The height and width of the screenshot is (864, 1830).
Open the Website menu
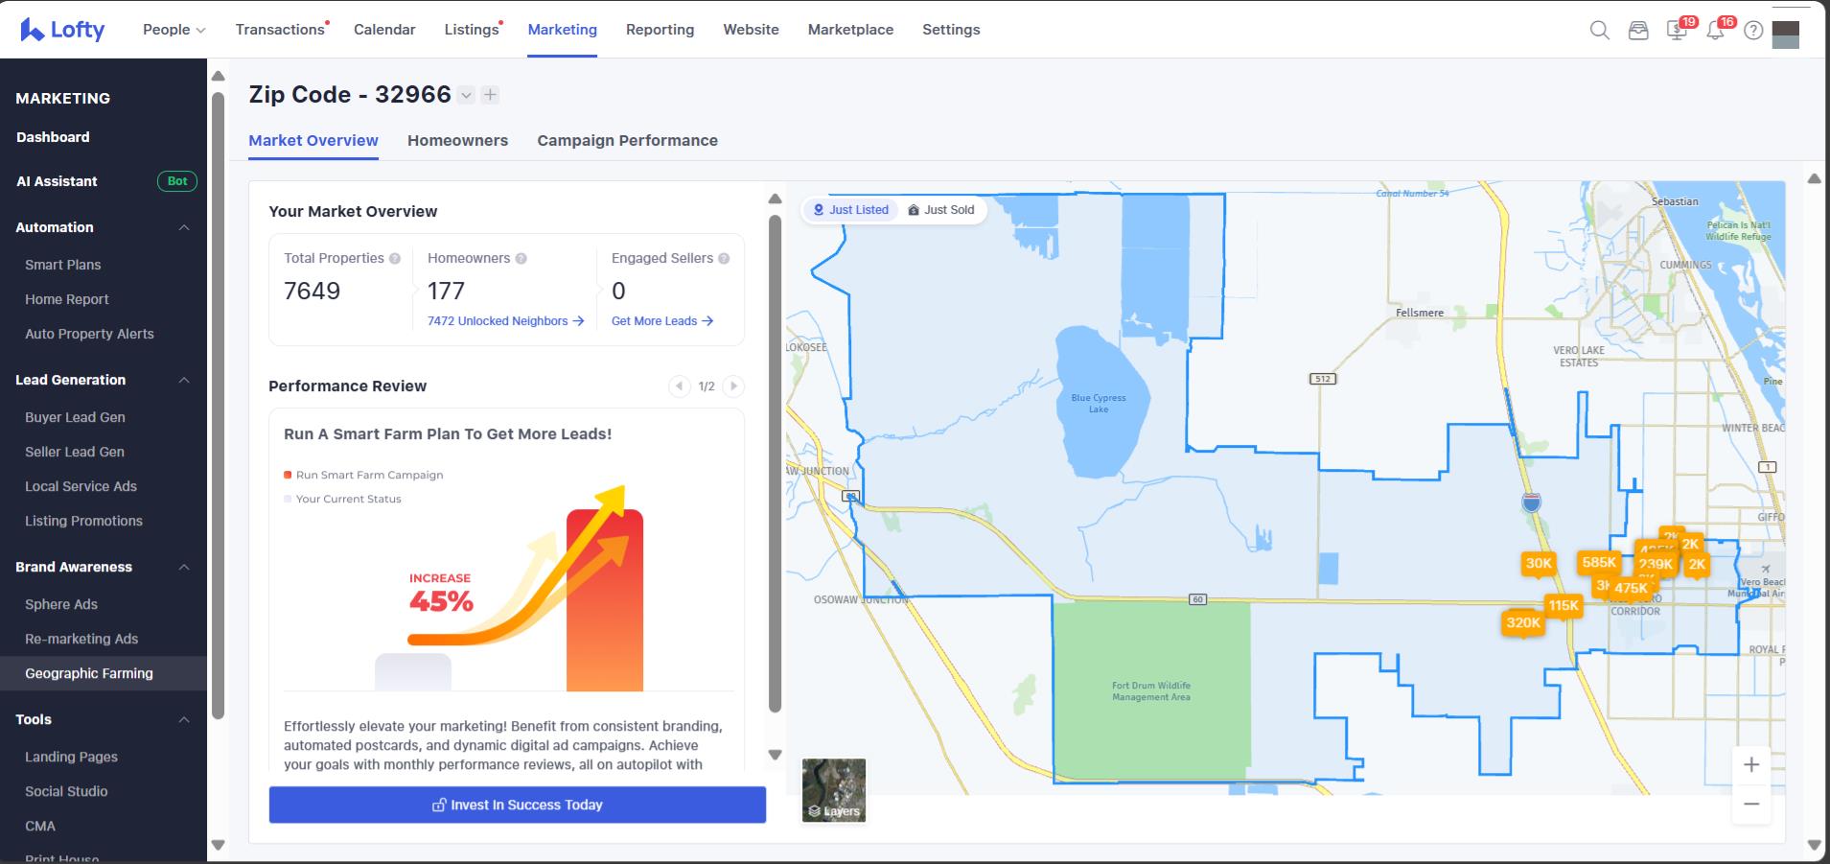(x=751, y=30)
